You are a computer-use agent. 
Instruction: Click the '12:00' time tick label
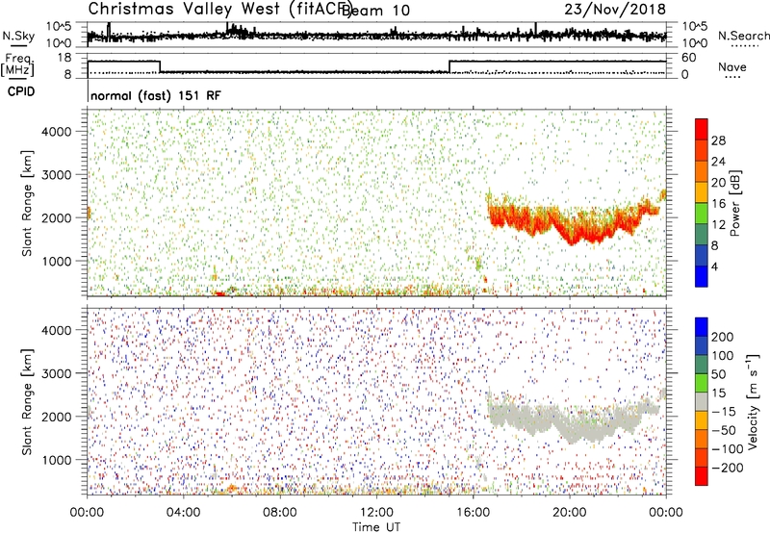376,513
